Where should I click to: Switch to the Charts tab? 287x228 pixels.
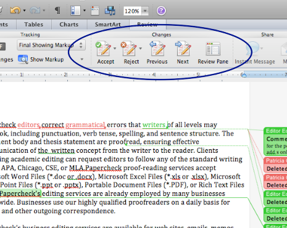tap(69, 25)
